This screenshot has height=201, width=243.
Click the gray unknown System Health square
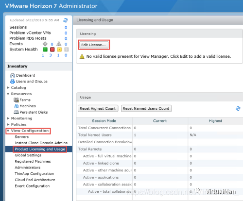pyautogui.click(x=67, y=50)
